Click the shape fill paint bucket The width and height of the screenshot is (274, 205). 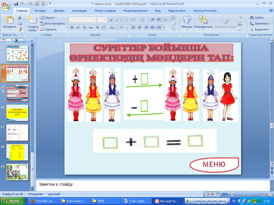tap(240, 17)
